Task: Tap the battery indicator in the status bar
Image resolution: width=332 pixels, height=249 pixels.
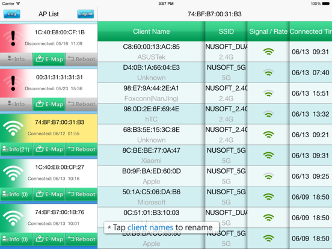Action: (326, 4)
